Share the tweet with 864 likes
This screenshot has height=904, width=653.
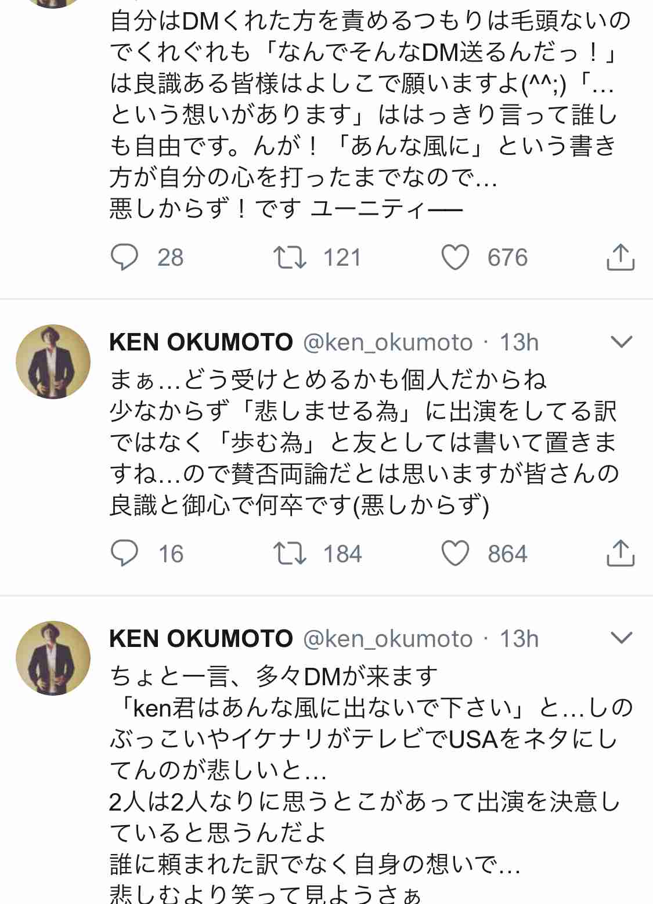[x=620, y=553]
